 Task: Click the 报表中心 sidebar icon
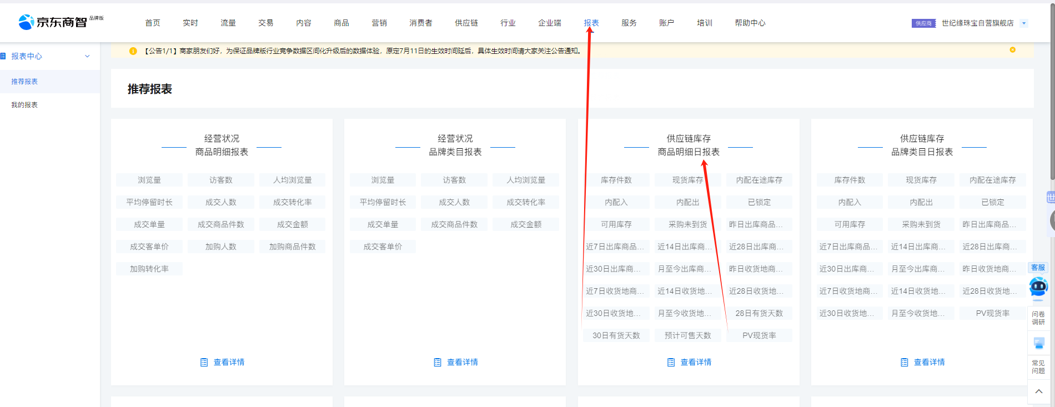tap(3, 56)
